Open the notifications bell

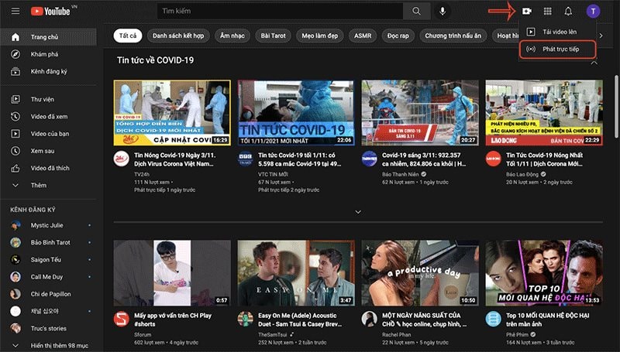(569, 12)
